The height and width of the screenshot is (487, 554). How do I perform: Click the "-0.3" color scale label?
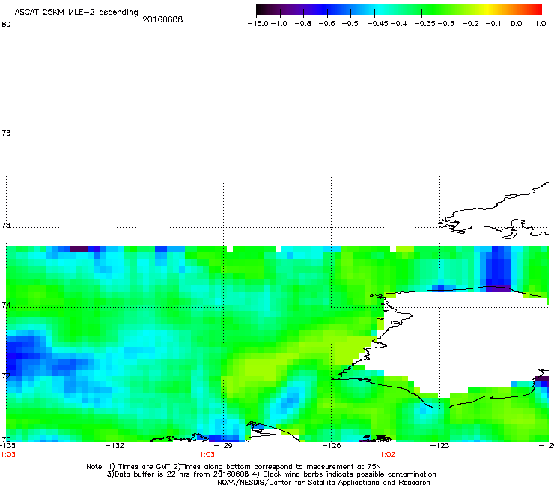[x=446, y=24]
